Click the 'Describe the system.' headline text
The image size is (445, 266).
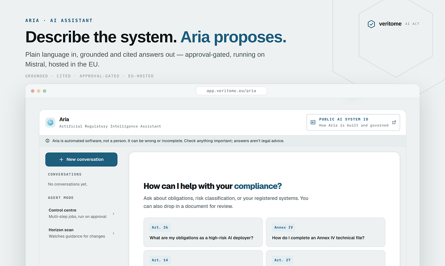(x=101, y=37)
